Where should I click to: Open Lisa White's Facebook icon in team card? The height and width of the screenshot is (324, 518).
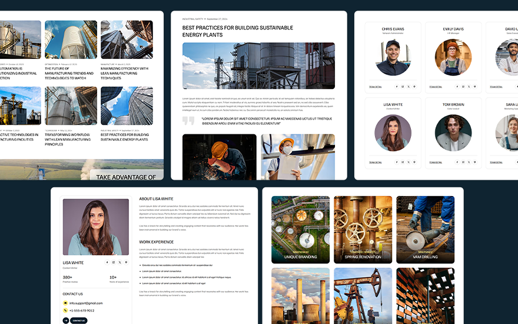[397, 163]
